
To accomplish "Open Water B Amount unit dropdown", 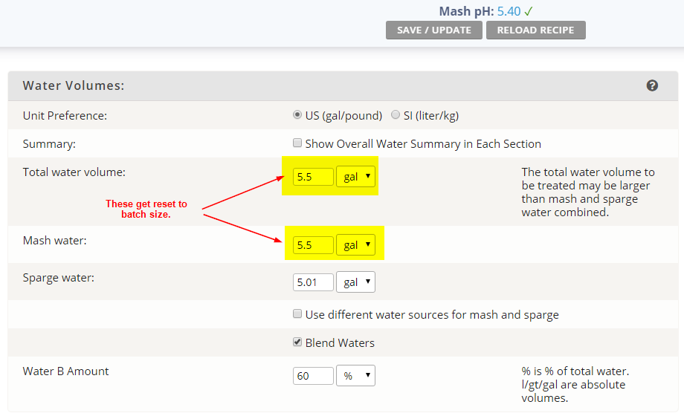I will tap(355, 375).
